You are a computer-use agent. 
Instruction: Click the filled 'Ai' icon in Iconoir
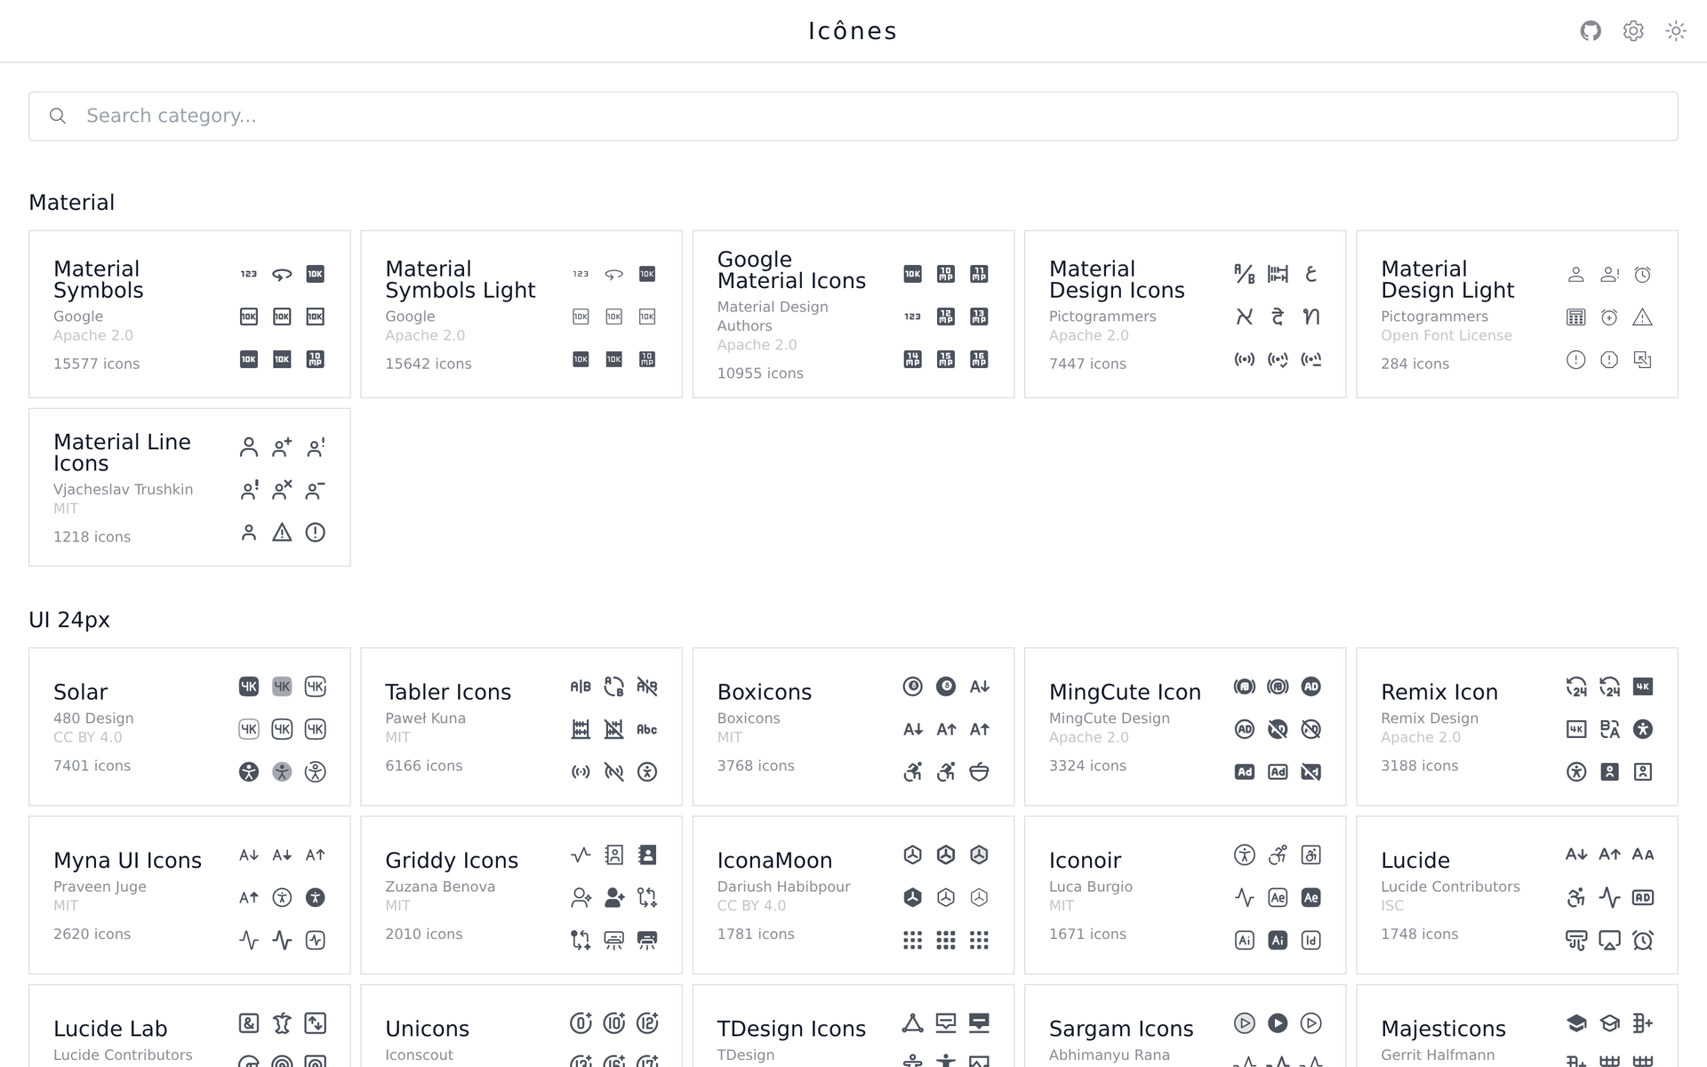coord(1278,940)
